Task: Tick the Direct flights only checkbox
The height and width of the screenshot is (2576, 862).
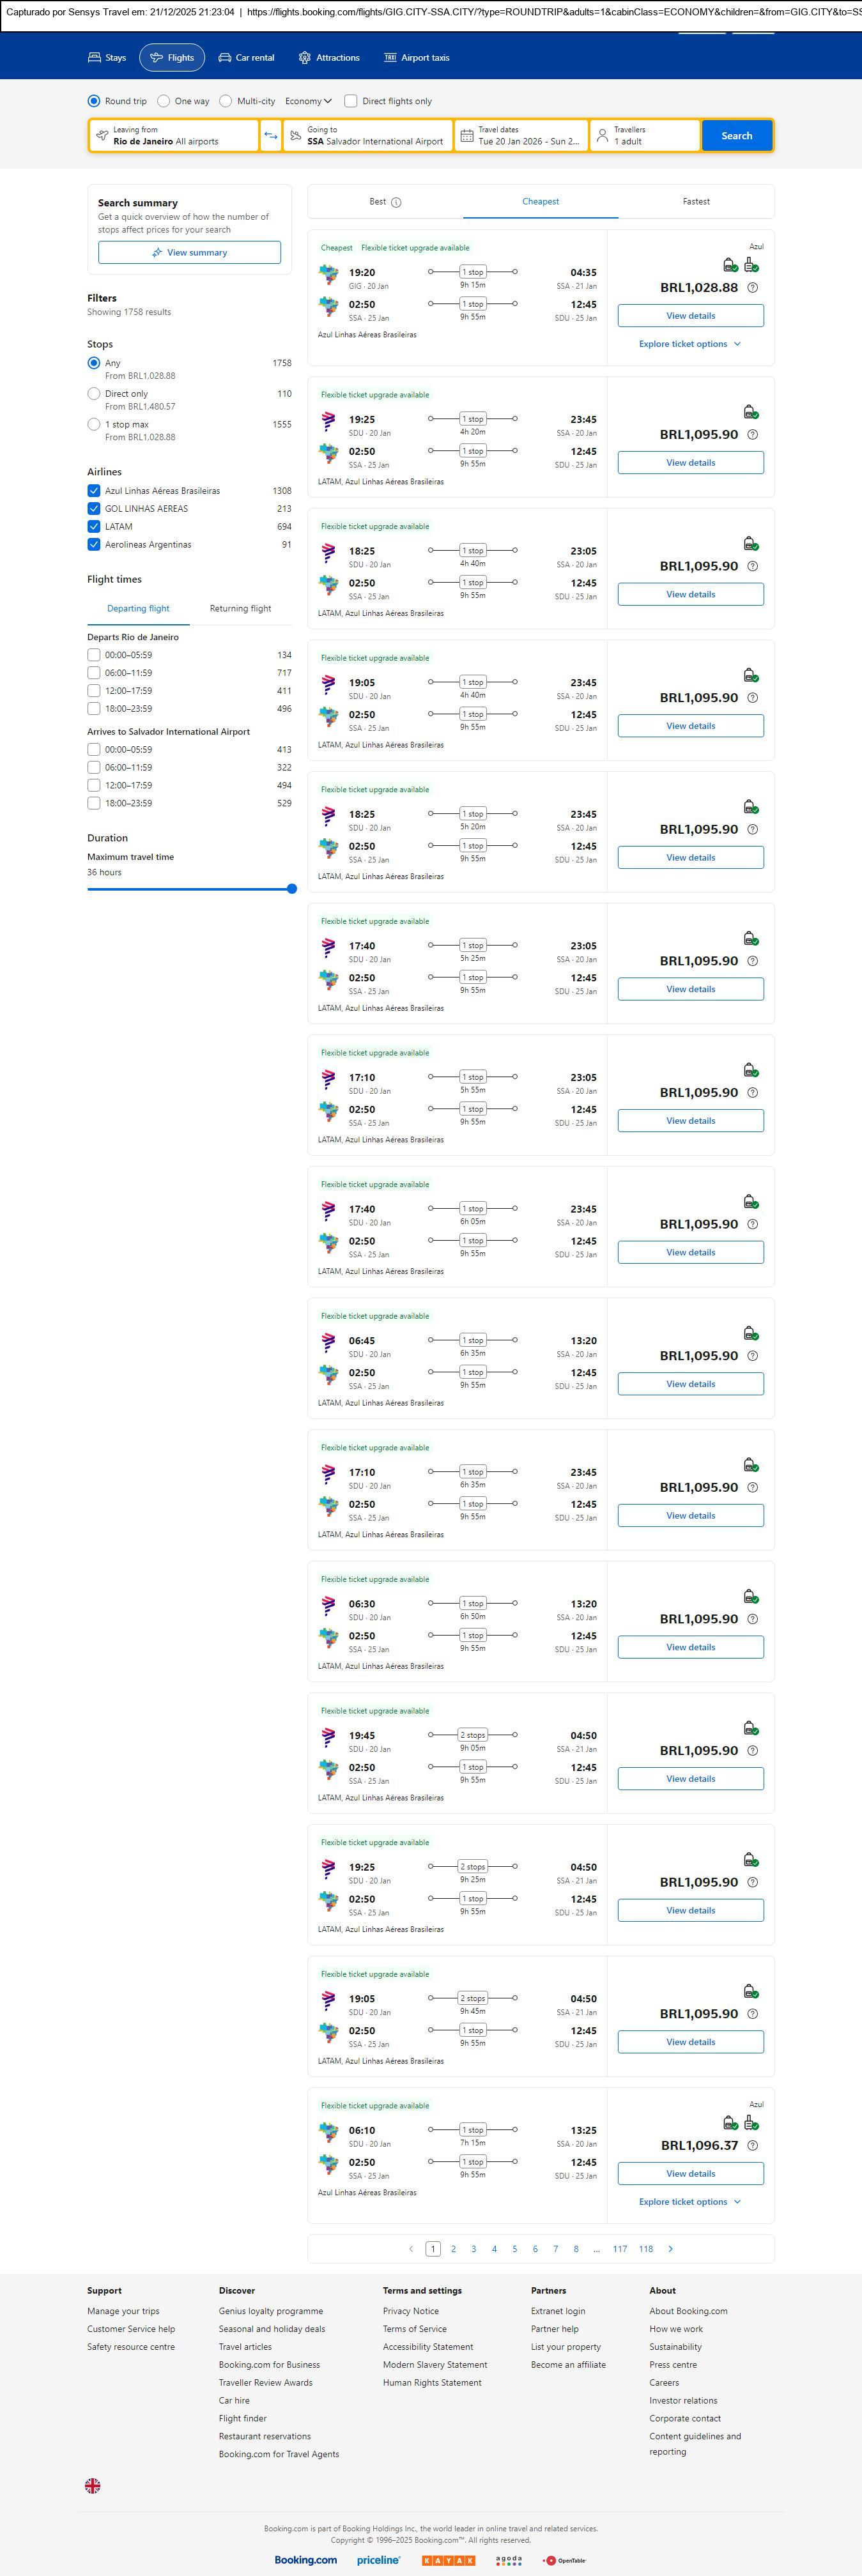Action: (351, 101)
